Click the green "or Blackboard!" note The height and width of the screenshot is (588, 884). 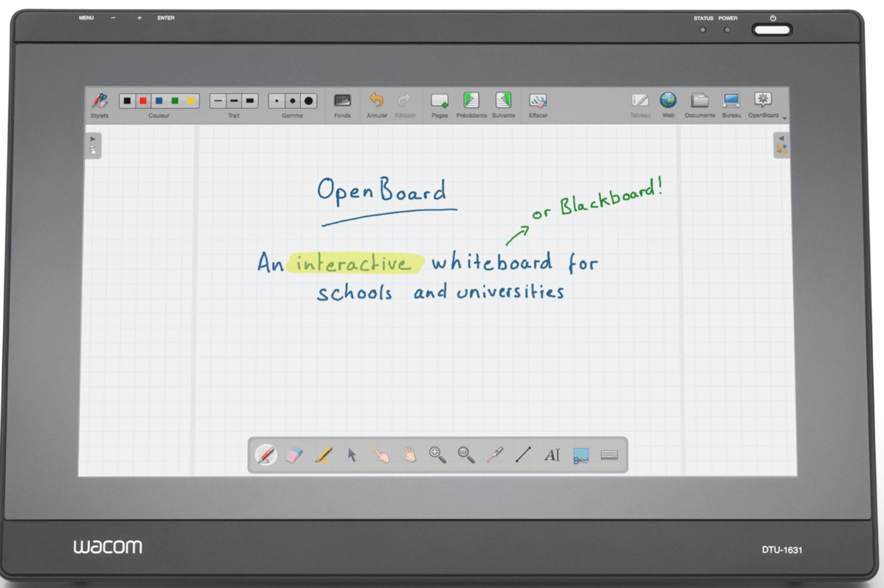click(x=597, y=199)
